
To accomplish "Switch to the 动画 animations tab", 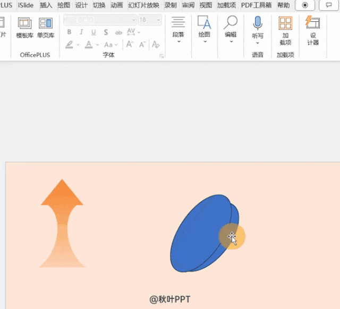I will pyautogui.click(x=117, y=5).
